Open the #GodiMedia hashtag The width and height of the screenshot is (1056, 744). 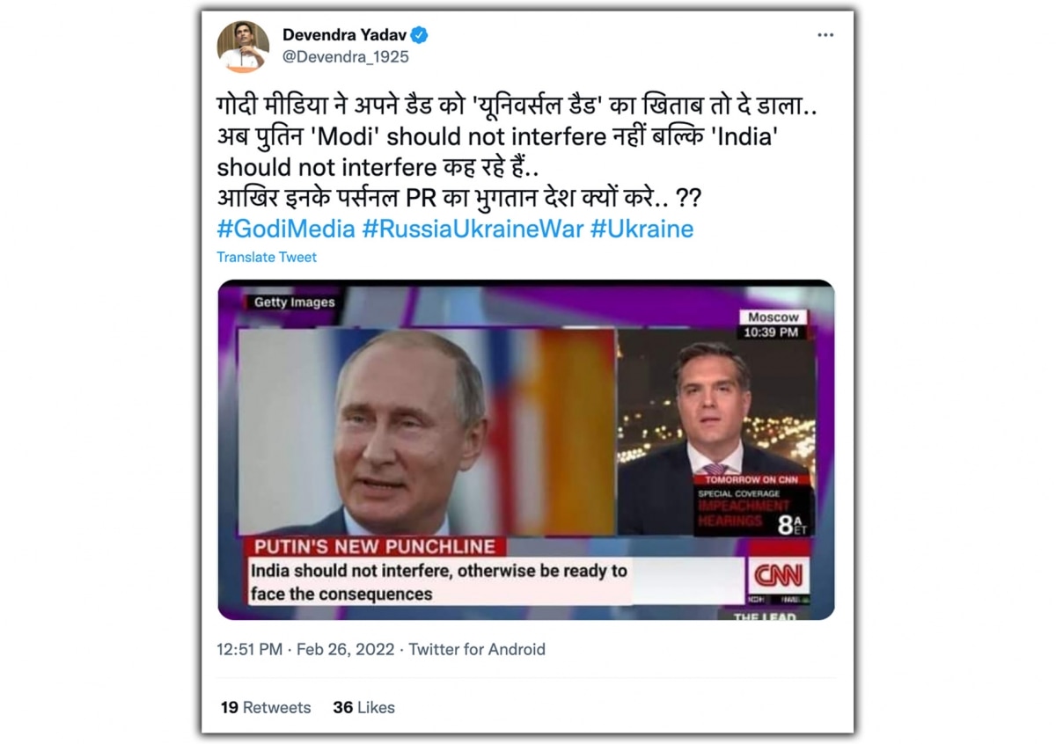click(286, 230)
